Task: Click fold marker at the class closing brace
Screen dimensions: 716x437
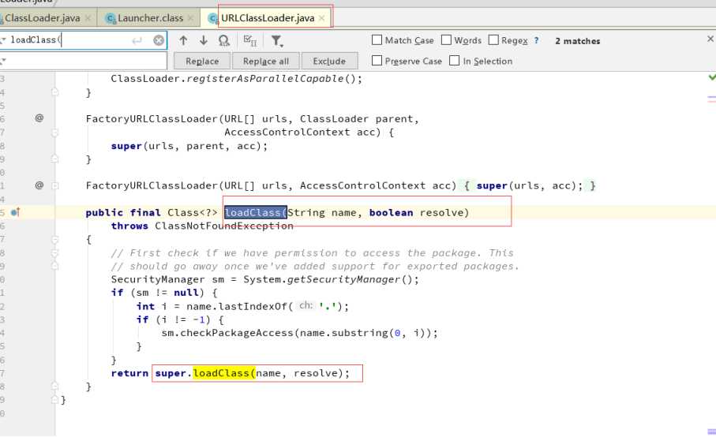Action: coord(54,400)
